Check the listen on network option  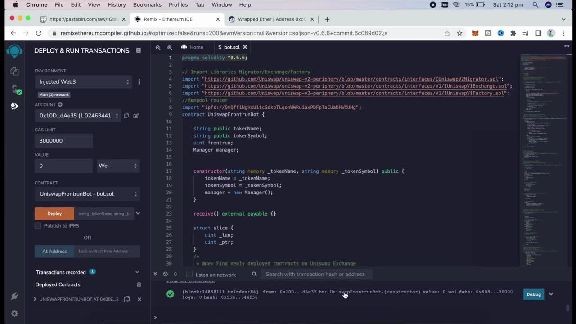coord(189,274)
